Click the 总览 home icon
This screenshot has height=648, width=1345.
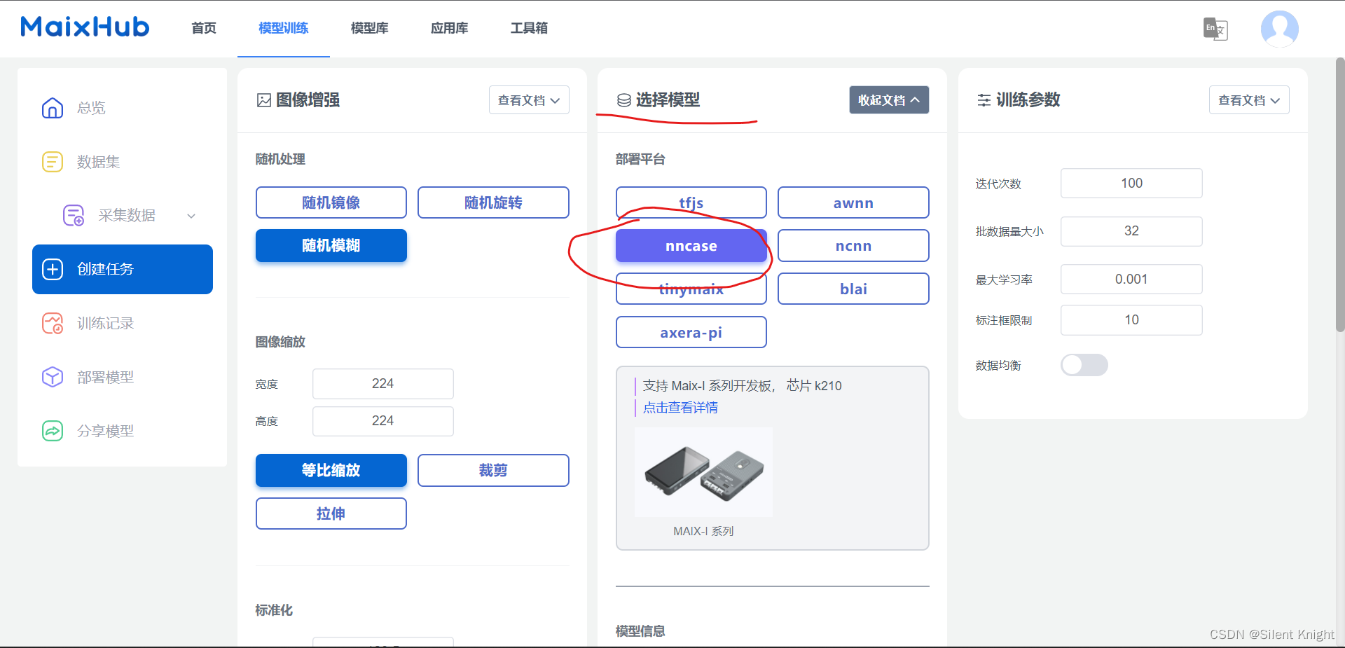pyautogui.click(x=53, y=108)
